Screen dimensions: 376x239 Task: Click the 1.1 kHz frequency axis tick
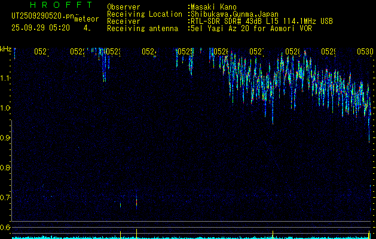[x=5, y=78]
